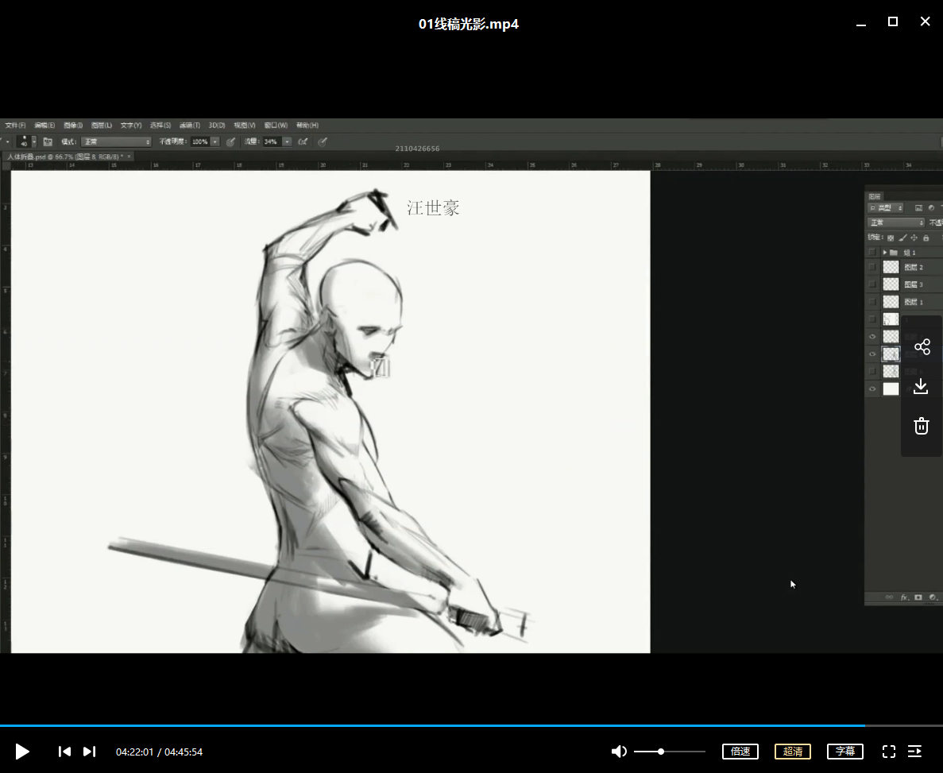Show layer 图层 3 via visibility box
The image size is (943, 773).
click(x=872, y=284)
